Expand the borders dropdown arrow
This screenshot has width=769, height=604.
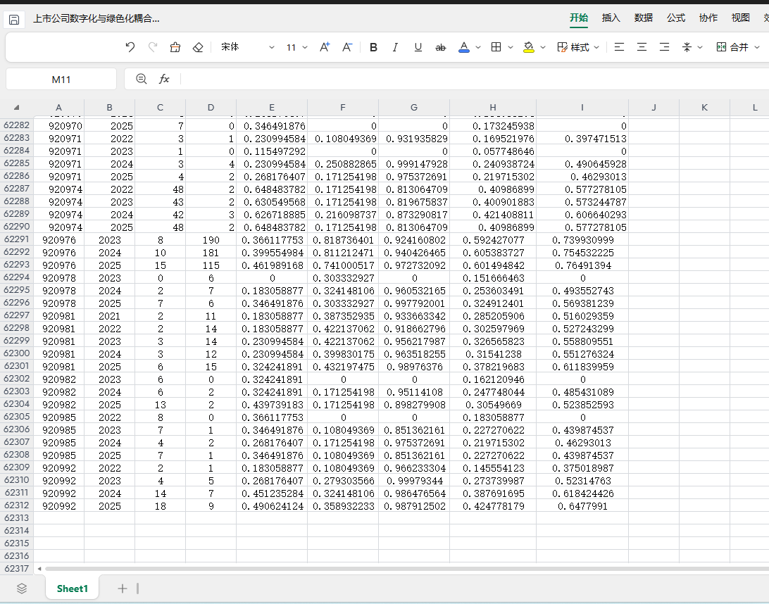click(x=511, y=48)
